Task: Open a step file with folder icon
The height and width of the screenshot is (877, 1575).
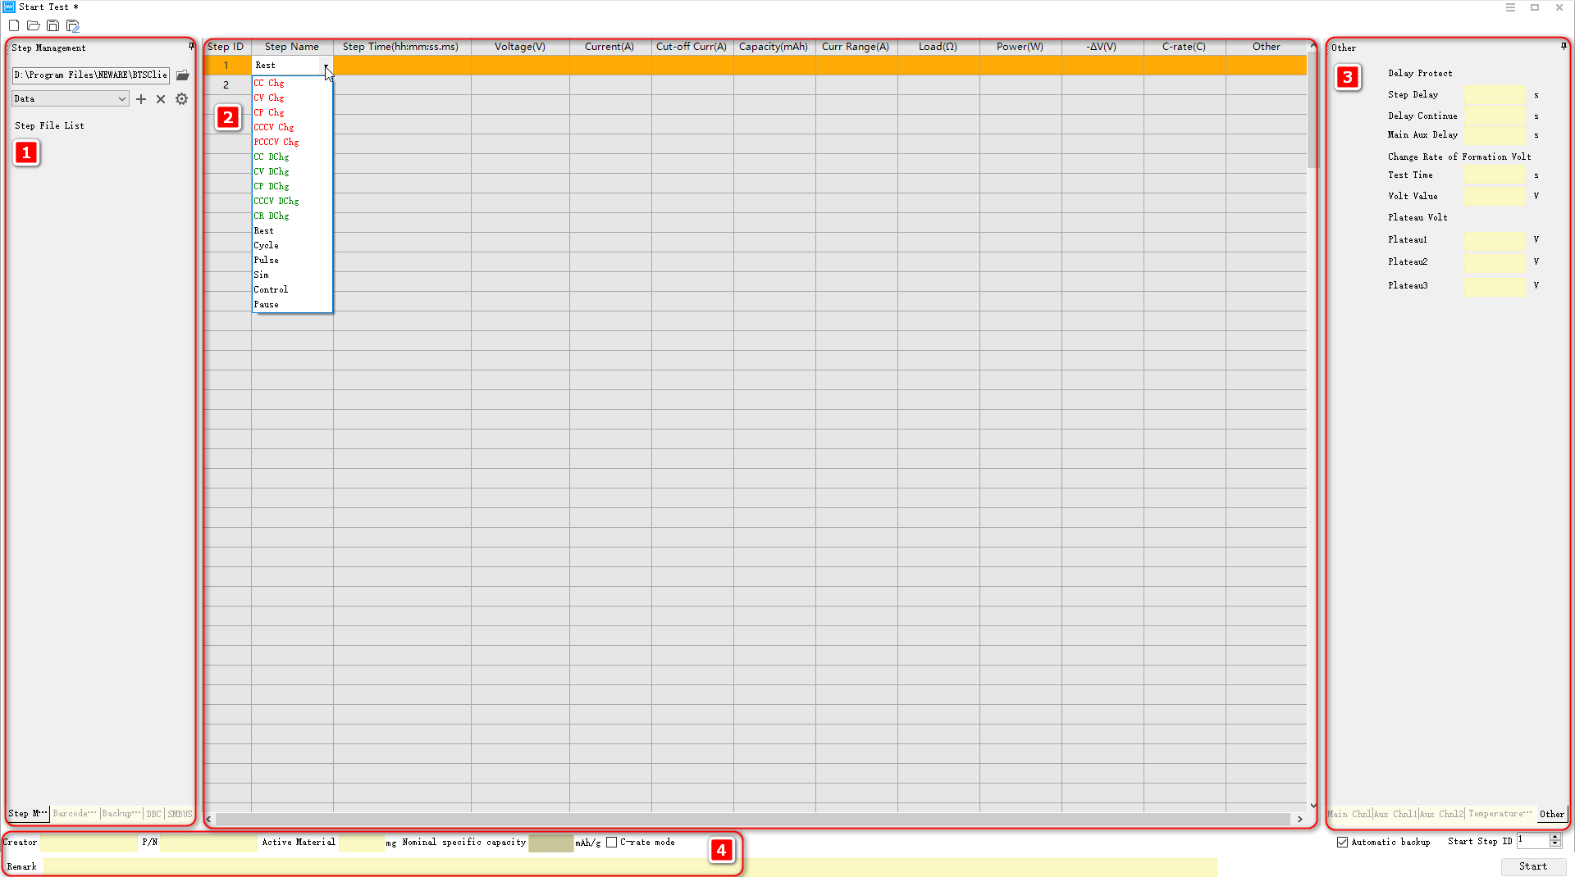Action: pos(34,25)
